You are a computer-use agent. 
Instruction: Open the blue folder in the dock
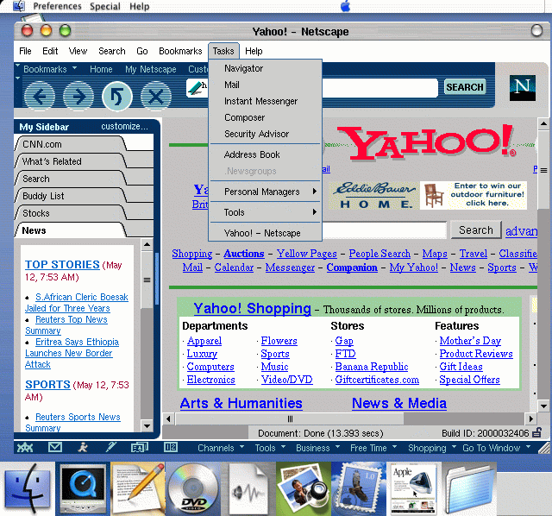point(469,489)
